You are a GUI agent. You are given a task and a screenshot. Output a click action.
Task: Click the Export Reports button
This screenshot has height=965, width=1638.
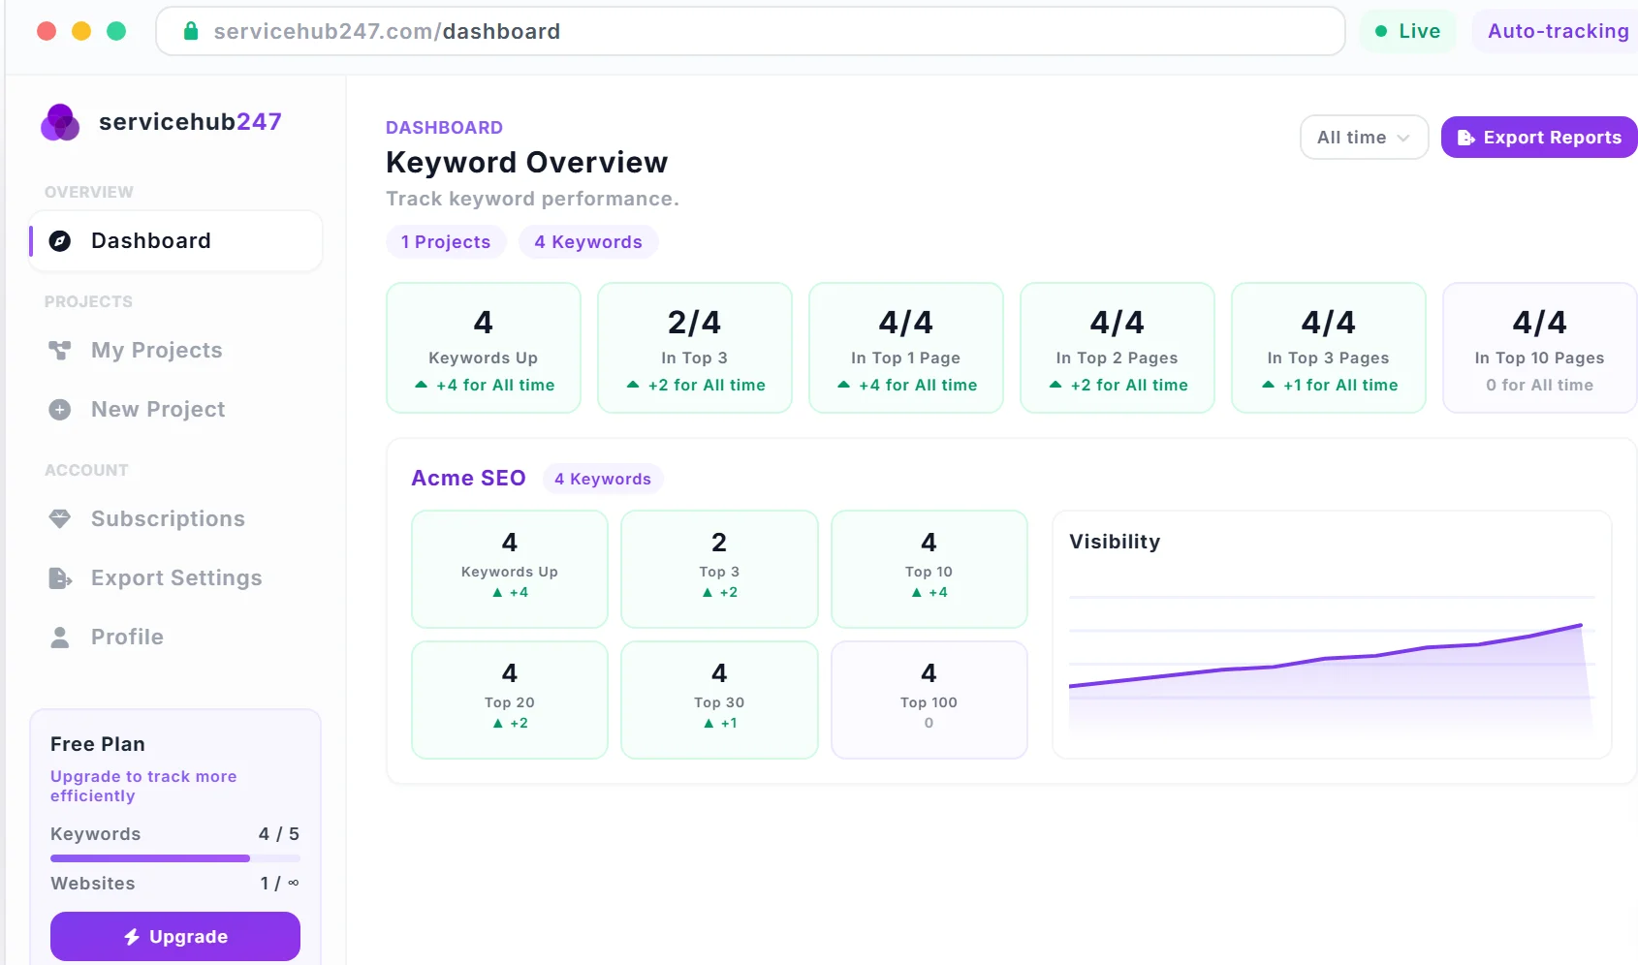pyautogui.click(x=1539, y=138)
